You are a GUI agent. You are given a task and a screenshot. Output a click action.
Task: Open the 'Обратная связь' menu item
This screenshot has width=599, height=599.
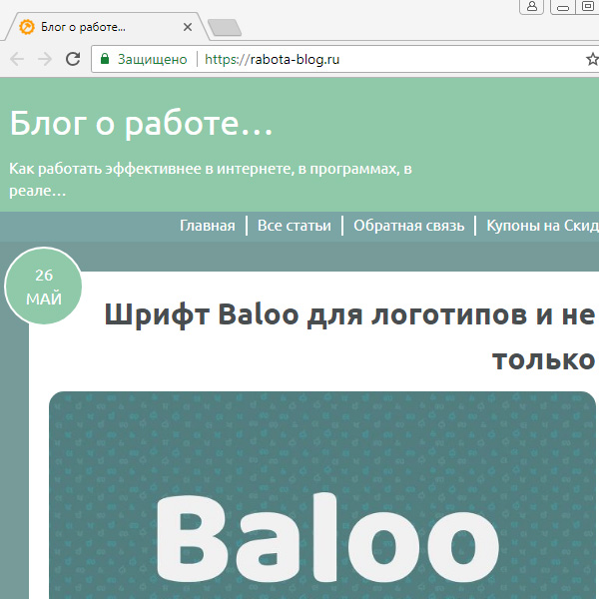pyautogui.click(x=408, y=226)
